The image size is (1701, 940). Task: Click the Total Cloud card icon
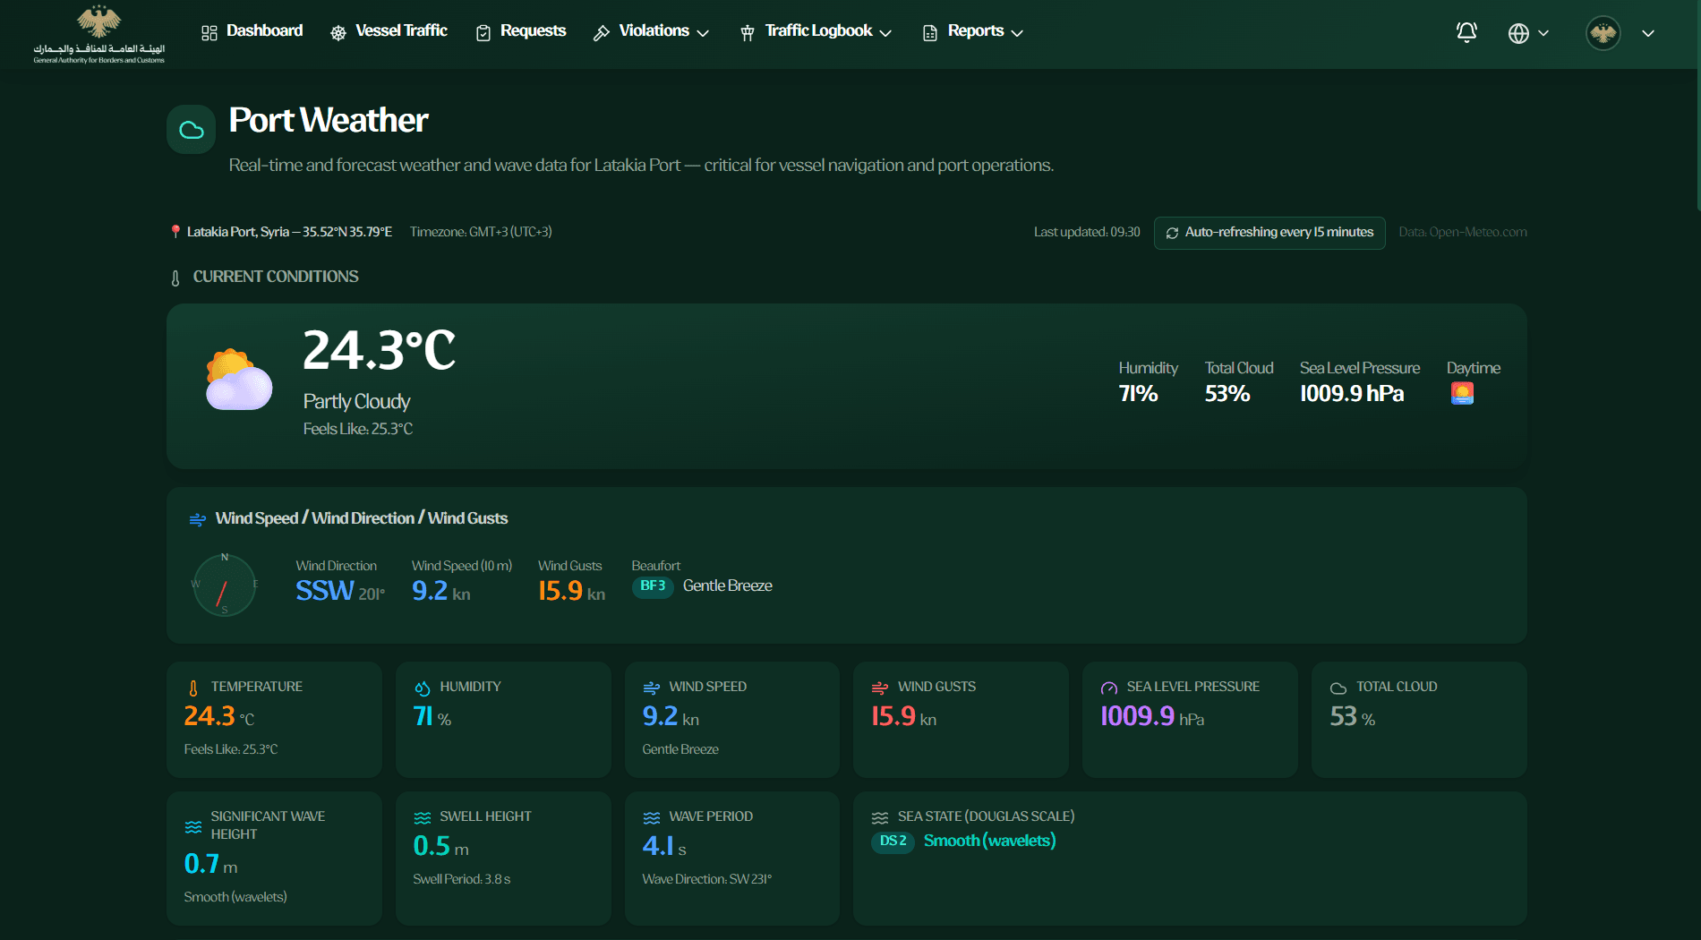point(1338,688)
